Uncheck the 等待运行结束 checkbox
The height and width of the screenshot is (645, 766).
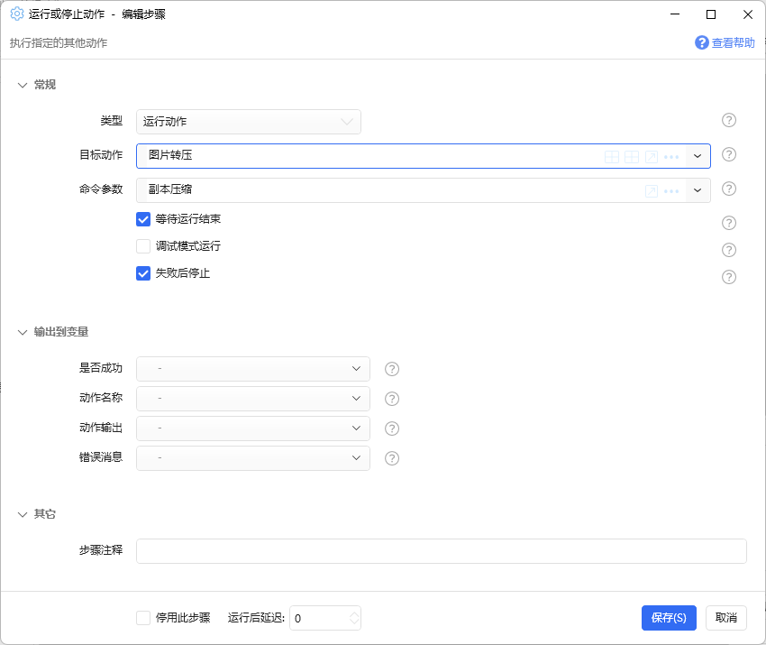click(x=143, y=219)
